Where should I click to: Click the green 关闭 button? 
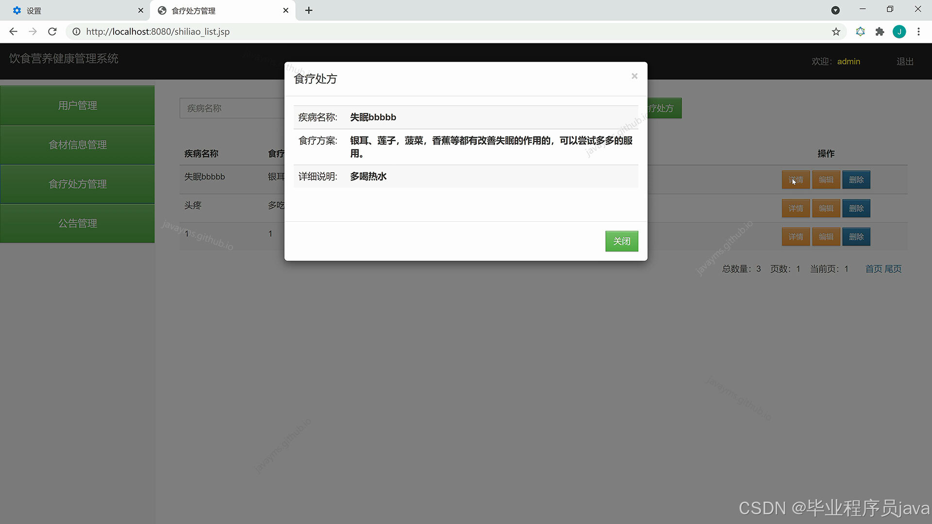pyautogui.click(x=621, y=241)
